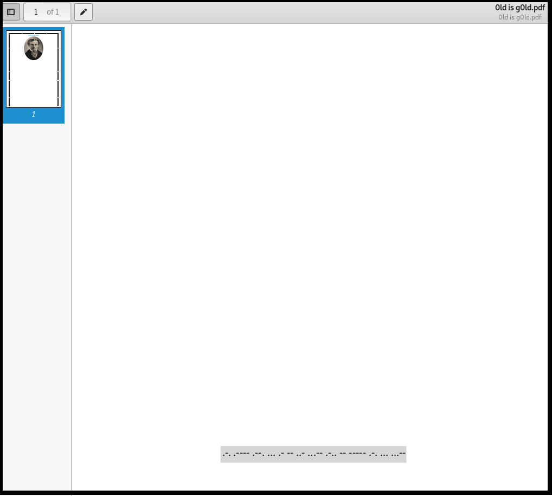Click the highlighted Morse code text
Screen dimensions: 552x496
(x=313, y=454)
